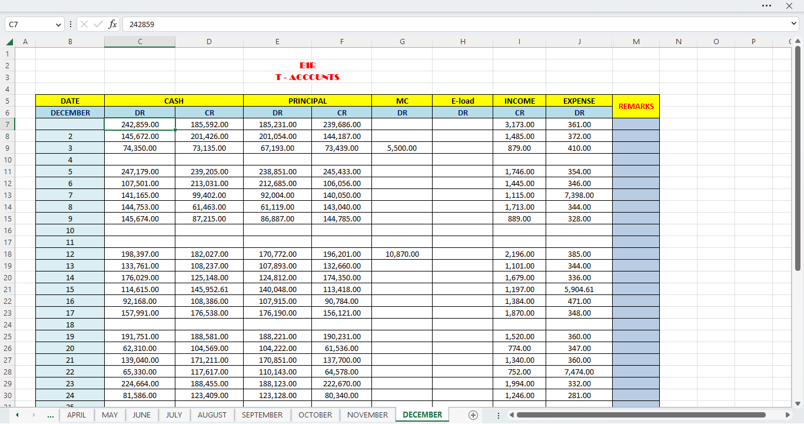The width and height of the screenshot is (804, 424).
Task: Select column C header
Action: (139, 42)
